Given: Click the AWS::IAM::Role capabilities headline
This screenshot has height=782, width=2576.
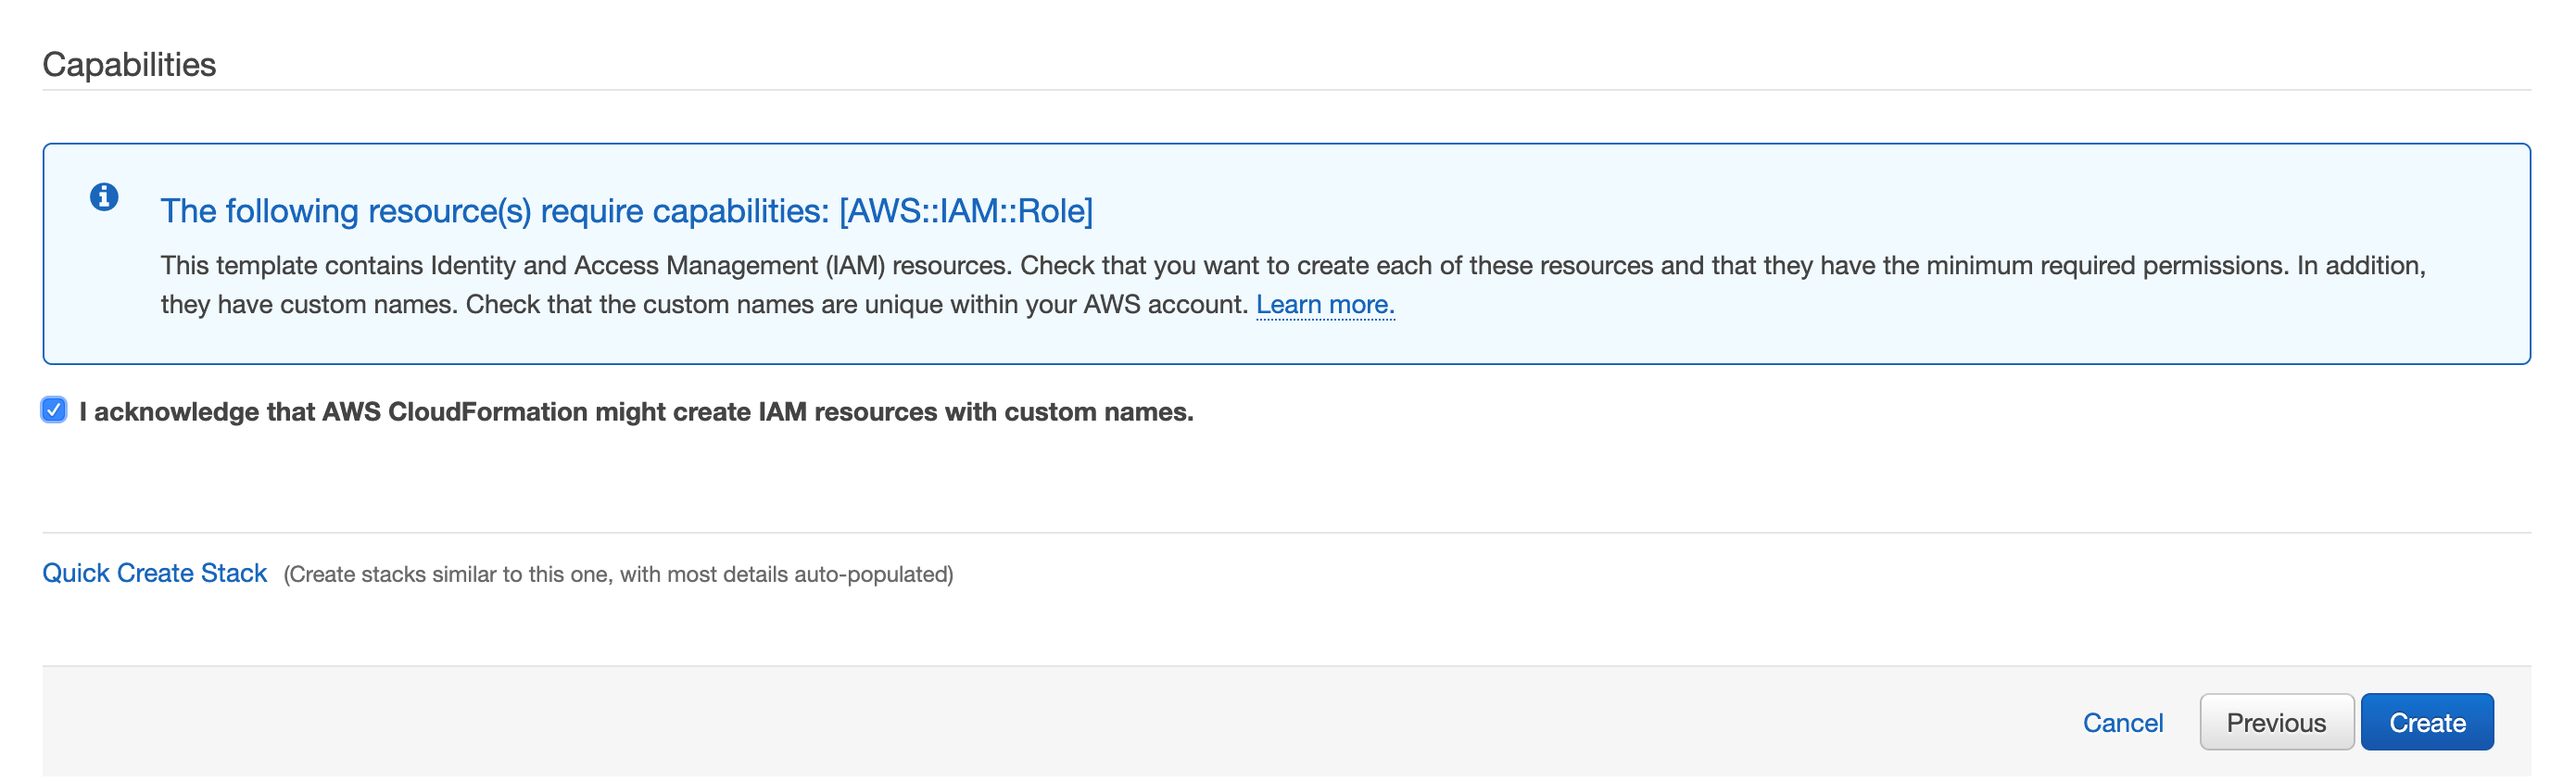Looking at the screenshot, I should [x=627, y=211].
